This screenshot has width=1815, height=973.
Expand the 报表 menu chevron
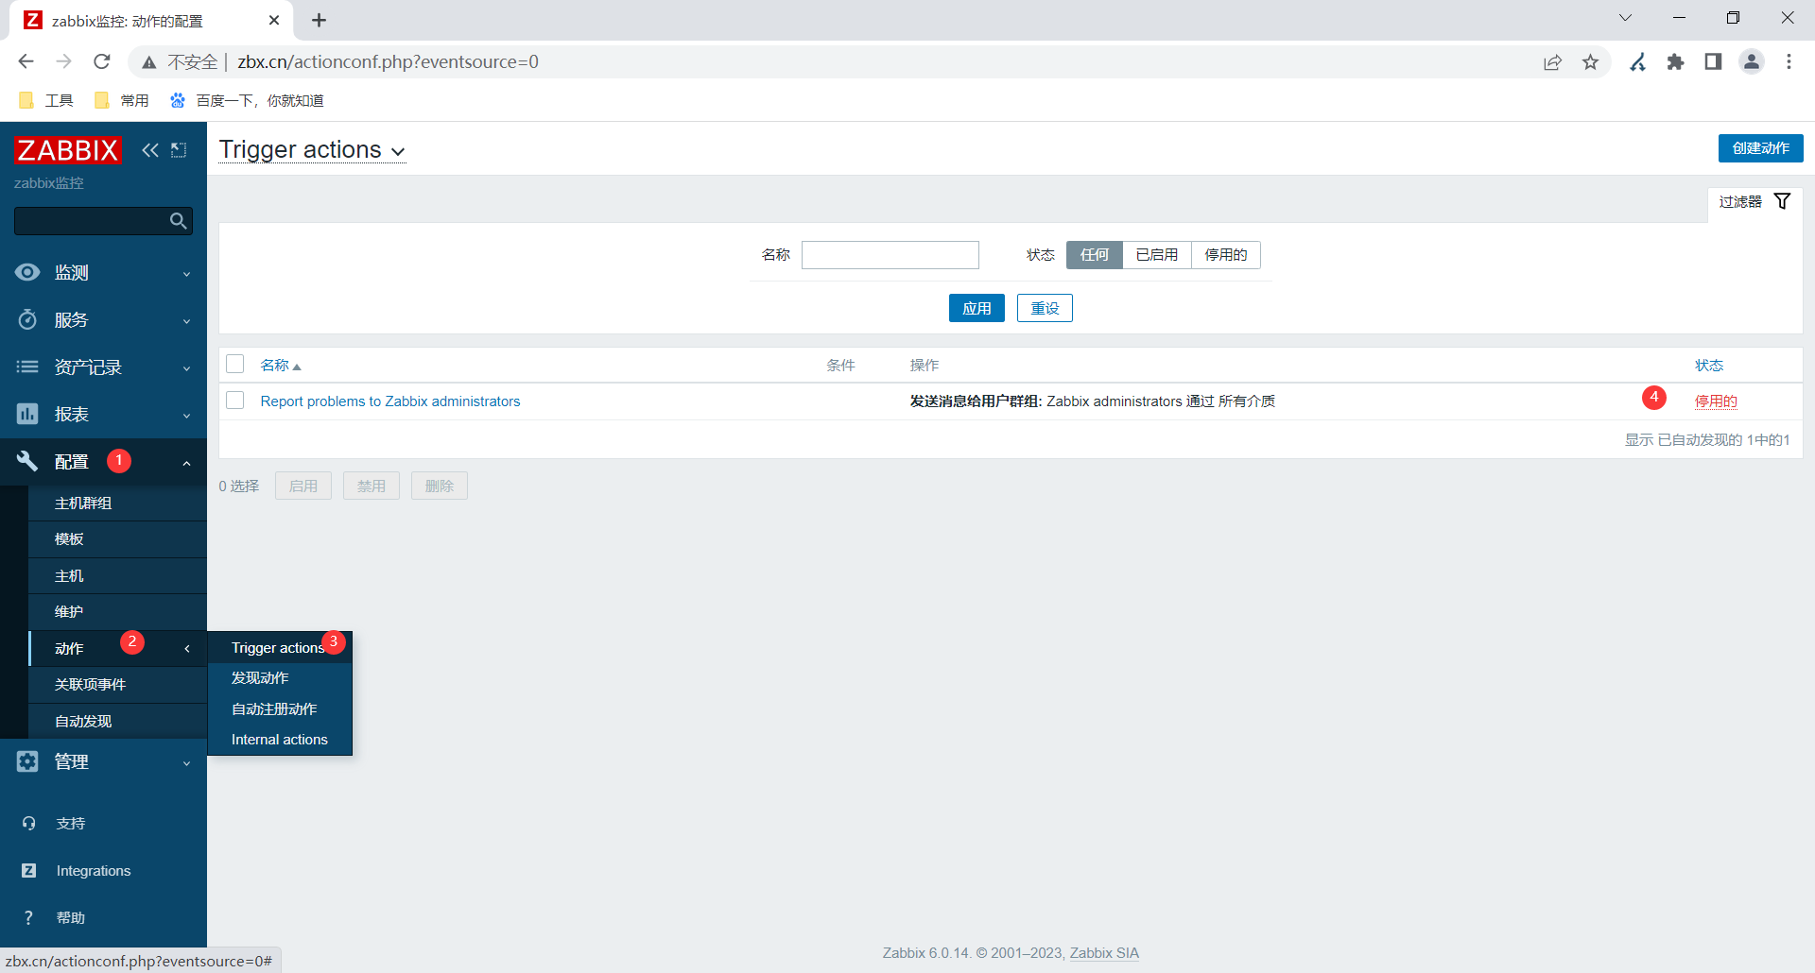point(186,416)
